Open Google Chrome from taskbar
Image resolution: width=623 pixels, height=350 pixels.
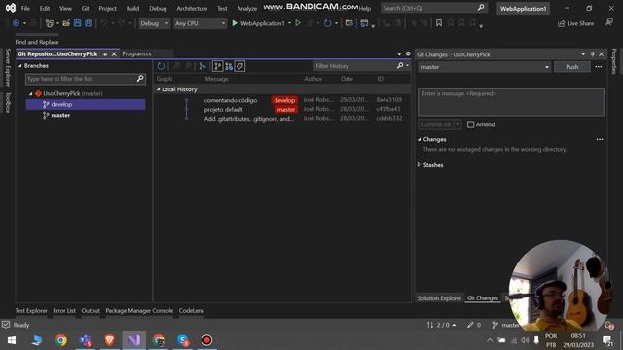60,340
